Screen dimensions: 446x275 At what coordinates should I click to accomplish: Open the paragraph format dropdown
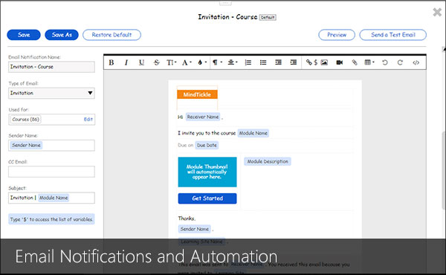218,62
